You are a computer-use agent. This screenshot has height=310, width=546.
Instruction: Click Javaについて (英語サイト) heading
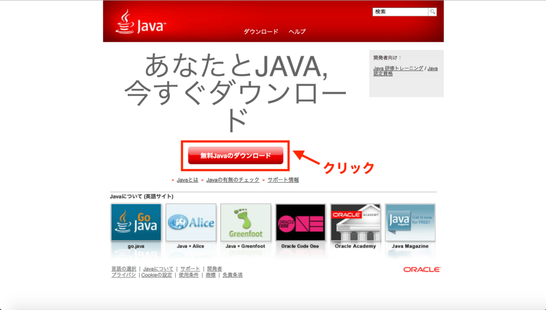point(142,197)
